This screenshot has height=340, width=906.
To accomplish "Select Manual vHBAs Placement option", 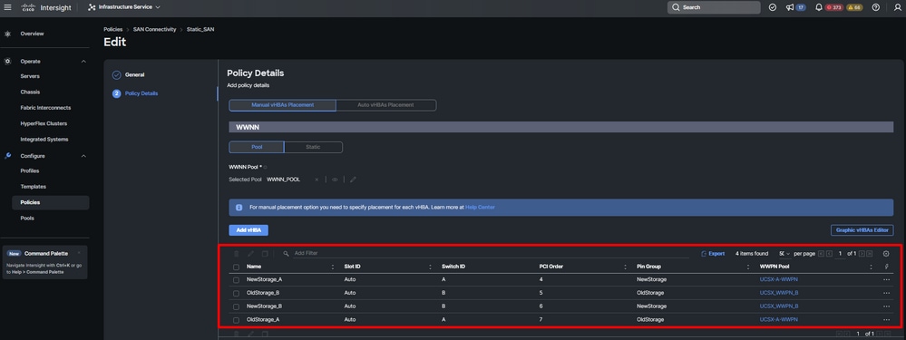I will (283, 105).
